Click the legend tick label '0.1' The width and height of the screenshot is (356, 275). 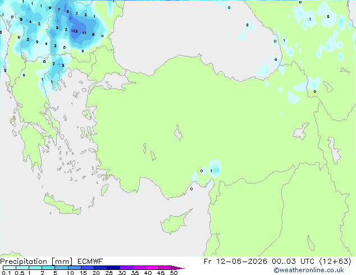pyautogui.click(x=6, y=273)
